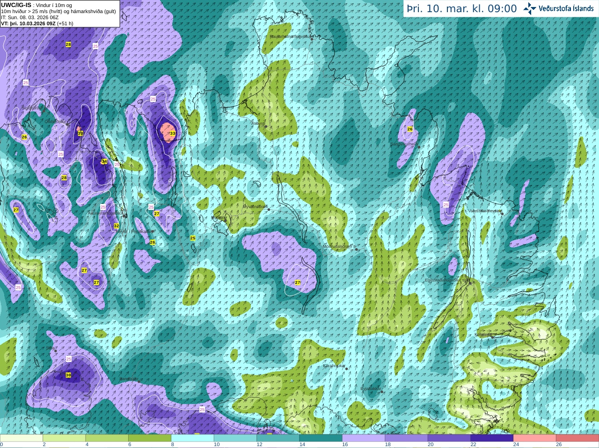
Task: Click the Ólafsfjörður station label
Action: (x=55, y=121)
